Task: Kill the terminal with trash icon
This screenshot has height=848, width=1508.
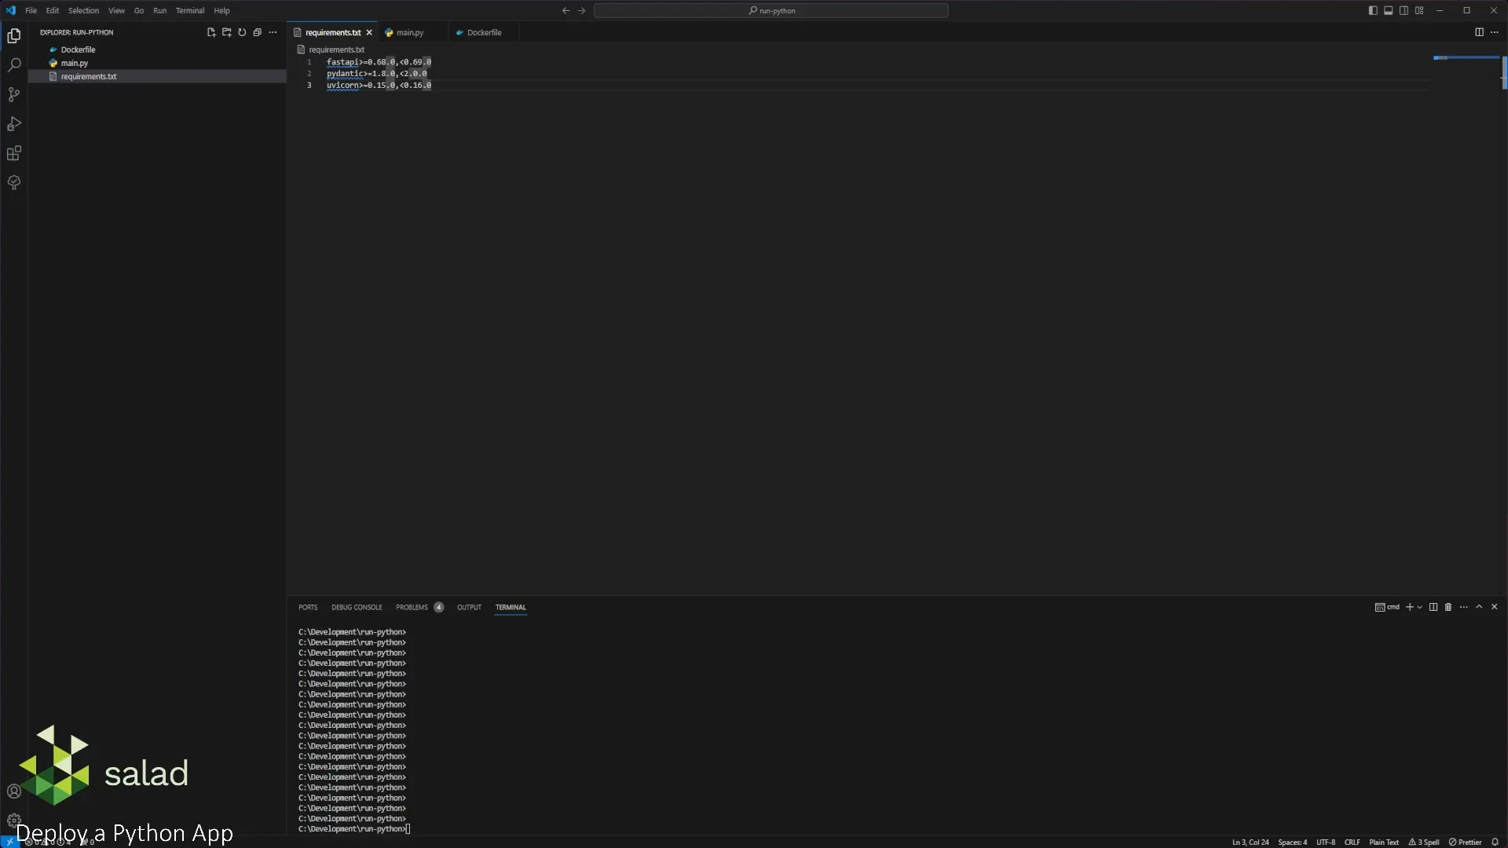Action: pyautogui.click(x=1448, y=607)
